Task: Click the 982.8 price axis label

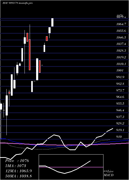Action: pyautogui.click(x=120, y=84)
